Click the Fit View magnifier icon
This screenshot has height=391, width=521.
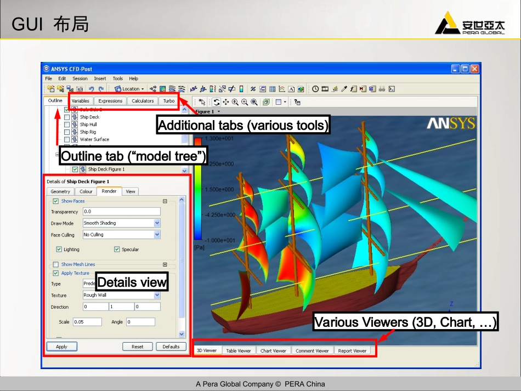coord(254,102)
